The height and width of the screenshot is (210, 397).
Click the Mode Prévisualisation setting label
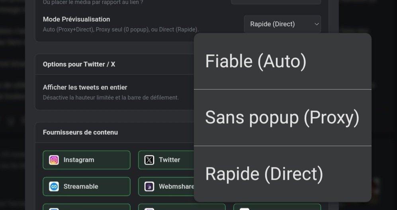pos(76,19)
